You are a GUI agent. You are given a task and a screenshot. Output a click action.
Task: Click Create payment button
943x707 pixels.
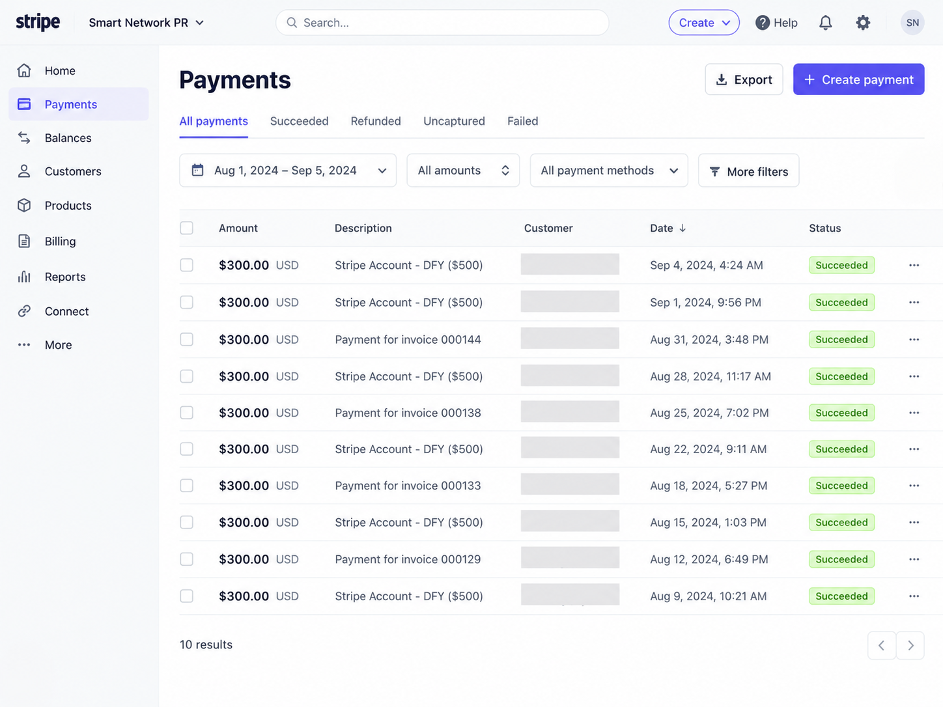858,79
